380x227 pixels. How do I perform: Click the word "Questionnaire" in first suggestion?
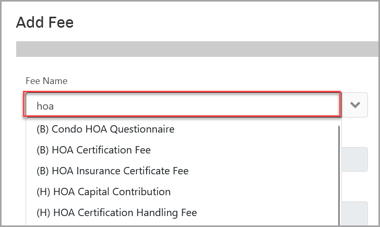click(x=147, y=128)
